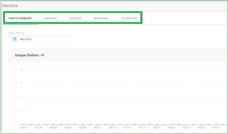Image resolution: width=228 pixels, height=134 pixels.
Task: Switch to the Sources tab
Action: pos(75,19)
